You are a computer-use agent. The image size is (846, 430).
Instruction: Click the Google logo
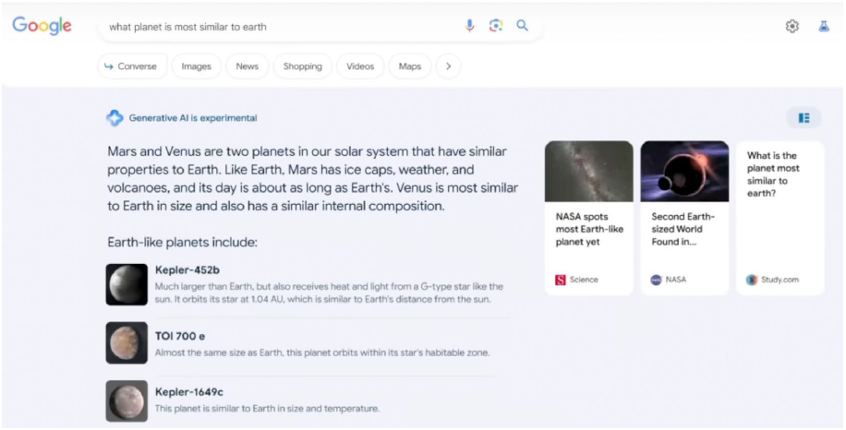coord(42,27)
